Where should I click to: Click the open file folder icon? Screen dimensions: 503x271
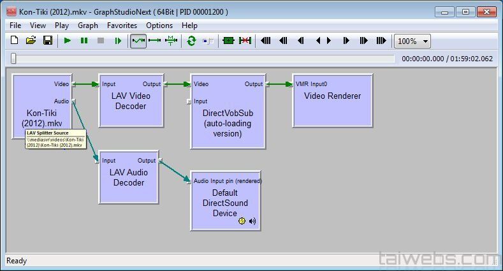31,41
